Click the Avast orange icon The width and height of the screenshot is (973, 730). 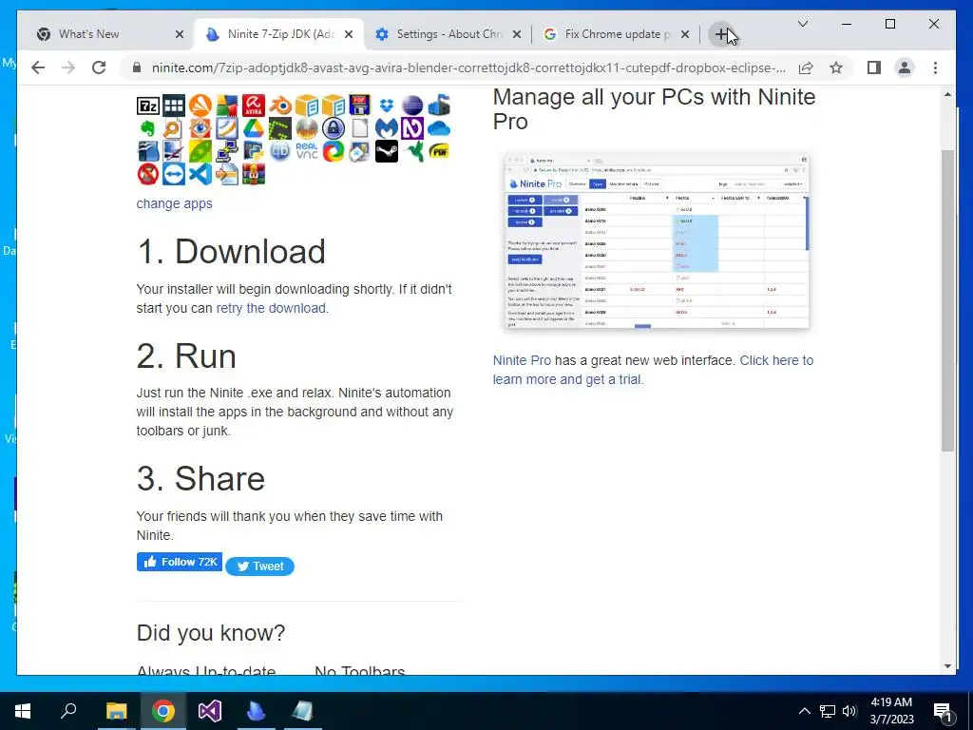coord(200,106)
